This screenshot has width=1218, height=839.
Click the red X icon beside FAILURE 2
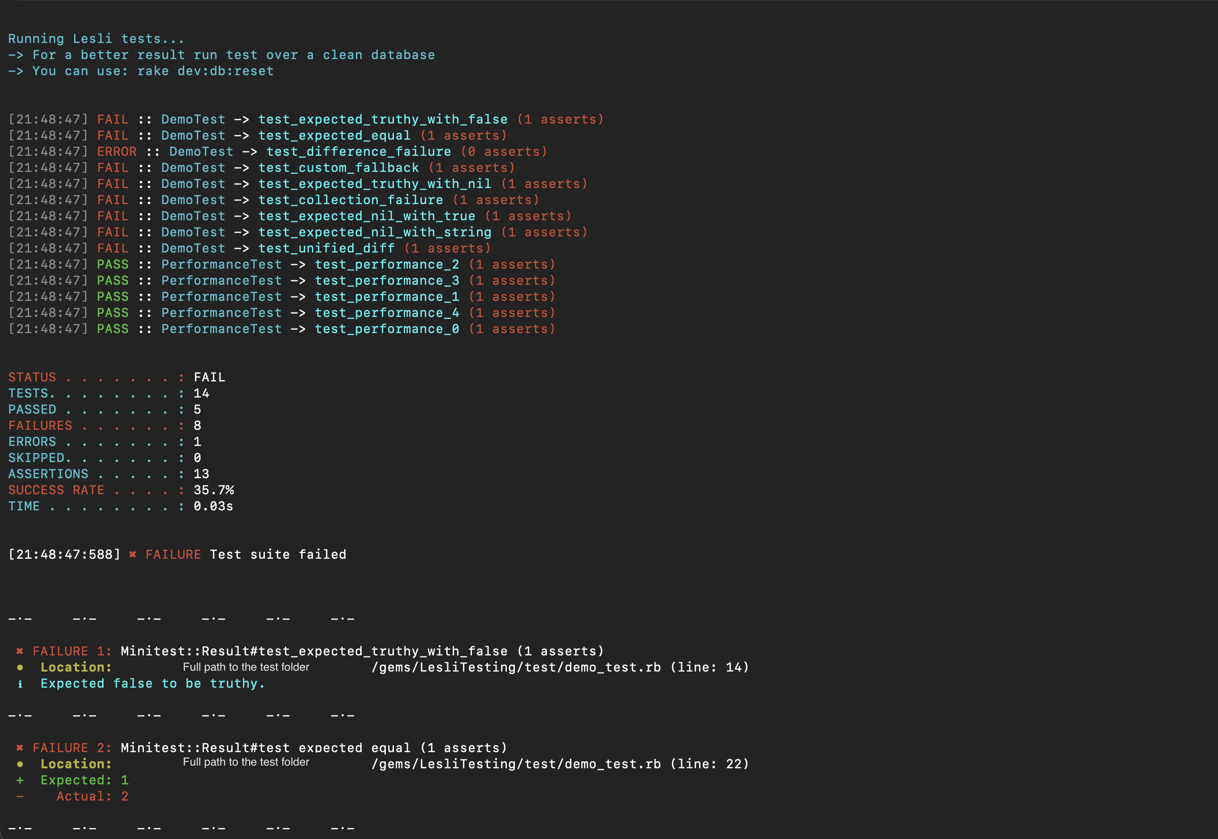click(x=19, y=748)
